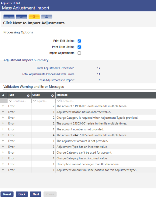Expand Charge Category incorrect value row
This screenshot has width=156, height=198.
(3, 158)
